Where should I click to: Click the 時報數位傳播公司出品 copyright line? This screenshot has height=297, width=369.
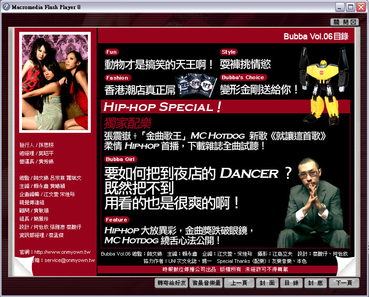click(x=225, y=269)
